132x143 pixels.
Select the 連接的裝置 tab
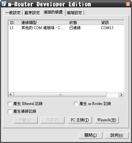pyautogui.click(x=53, y=12)
